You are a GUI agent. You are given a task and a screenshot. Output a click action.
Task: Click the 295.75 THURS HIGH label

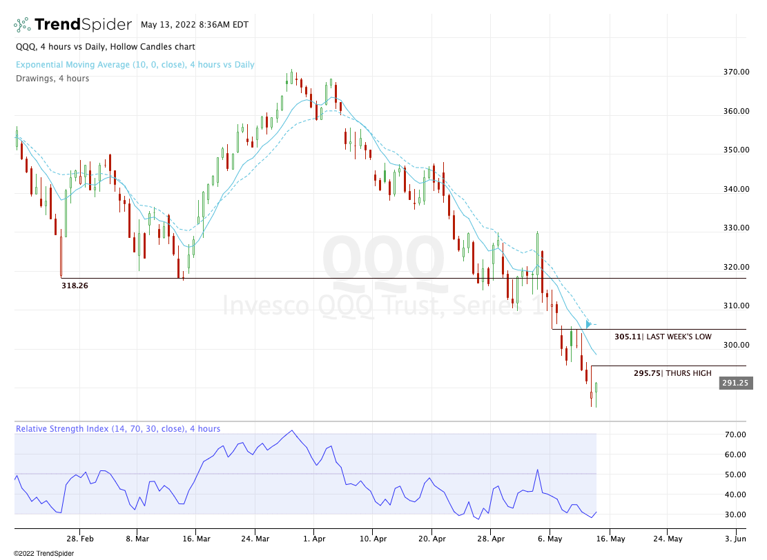pos(672,373)
